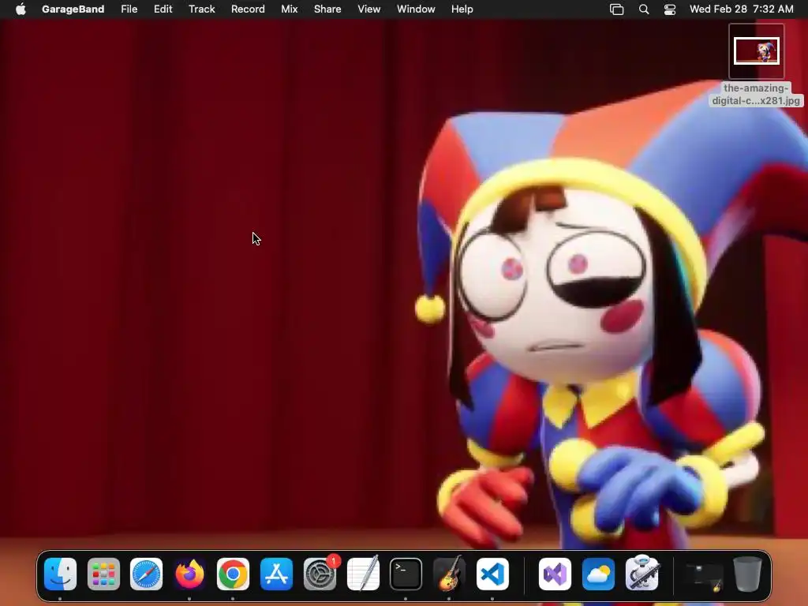The width and height of the screenshot is (808, 606).
Task: Open Launchpad from the Dock
Action: [103, 574]
